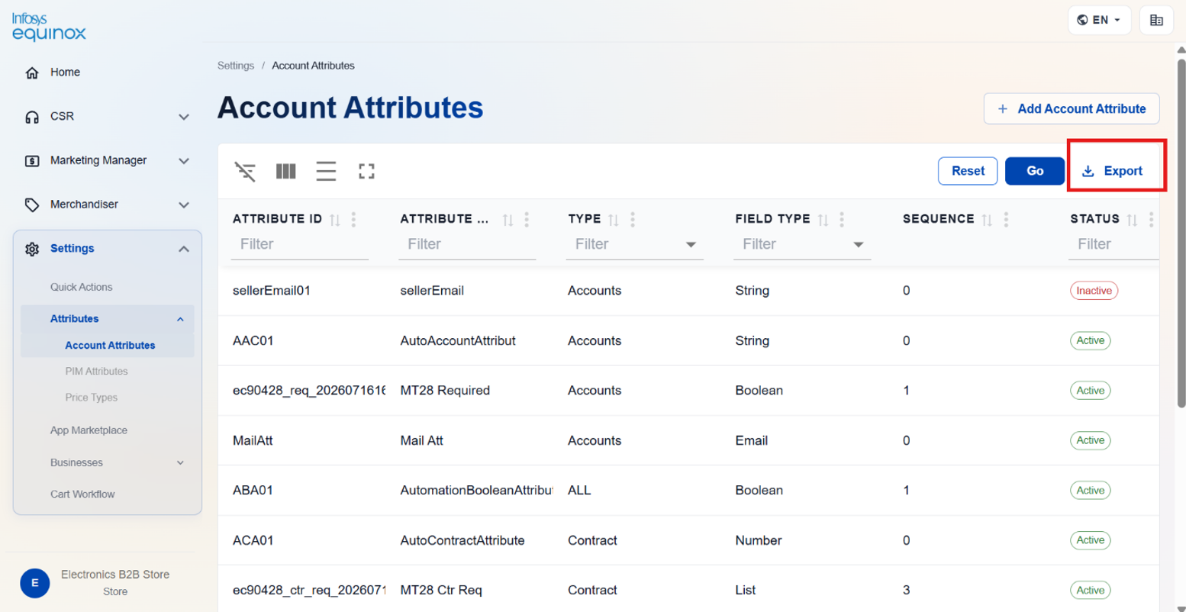Go to Home in sidebar

(x=65, y=72)
